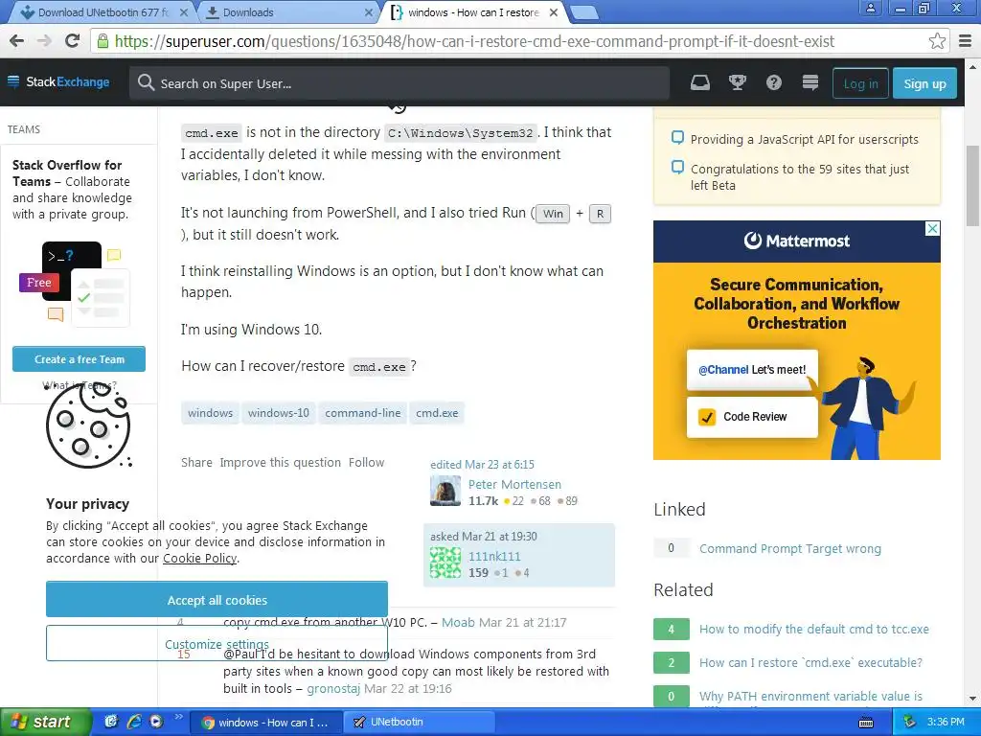Click the browser forward arrow
981x736 pixels.
point(44,41)
